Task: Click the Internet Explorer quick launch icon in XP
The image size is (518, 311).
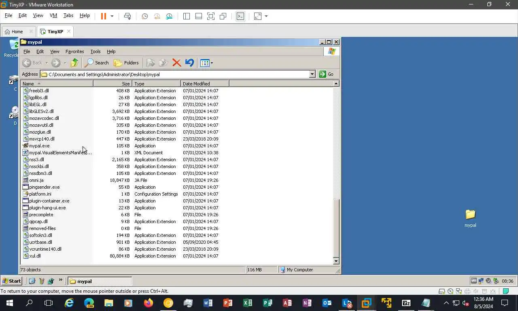Action: (32, 281)
